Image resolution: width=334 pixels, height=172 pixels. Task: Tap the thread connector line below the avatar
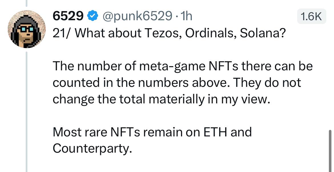pyautogui.click(x=27, y=112)
